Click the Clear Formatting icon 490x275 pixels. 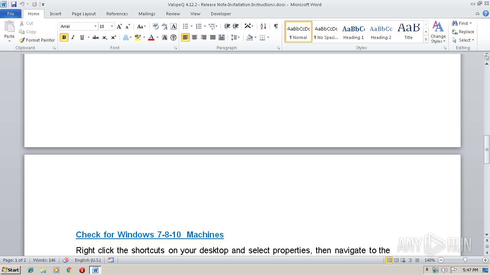point(155,26)
